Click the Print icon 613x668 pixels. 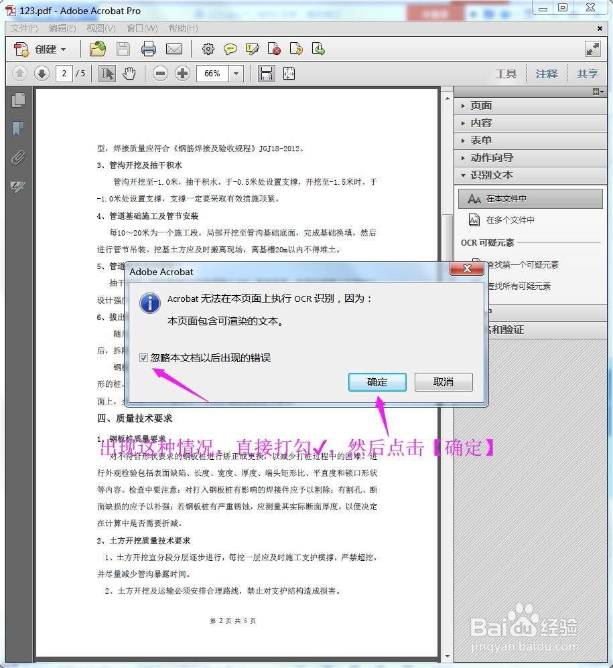click(148, 50)
